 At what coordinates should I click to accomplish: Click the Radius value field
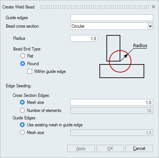[x=84, y=38]
